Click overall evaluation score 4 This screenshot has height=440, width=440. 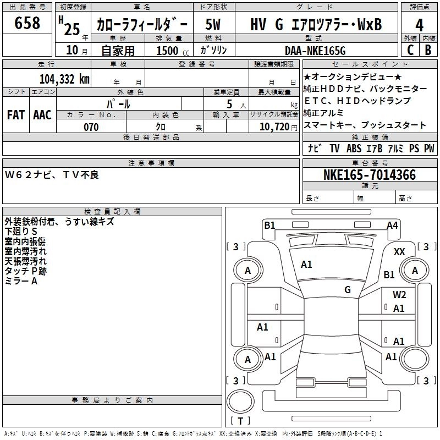tap(419, 25)
